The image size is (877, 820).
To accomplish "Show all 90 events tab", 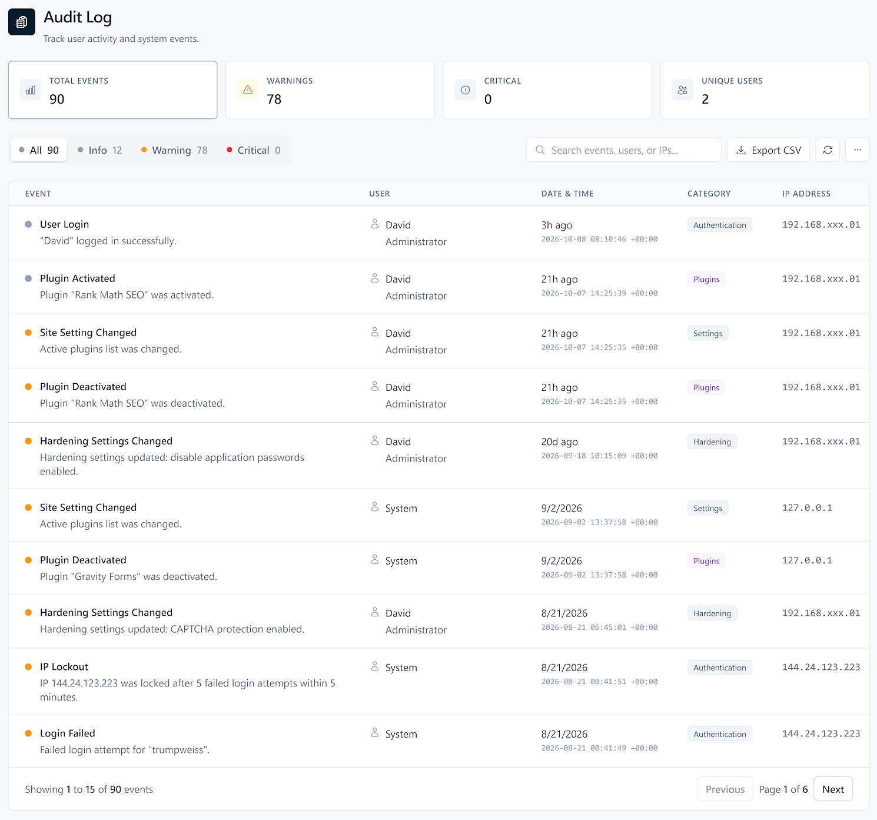I will (39, 150).
